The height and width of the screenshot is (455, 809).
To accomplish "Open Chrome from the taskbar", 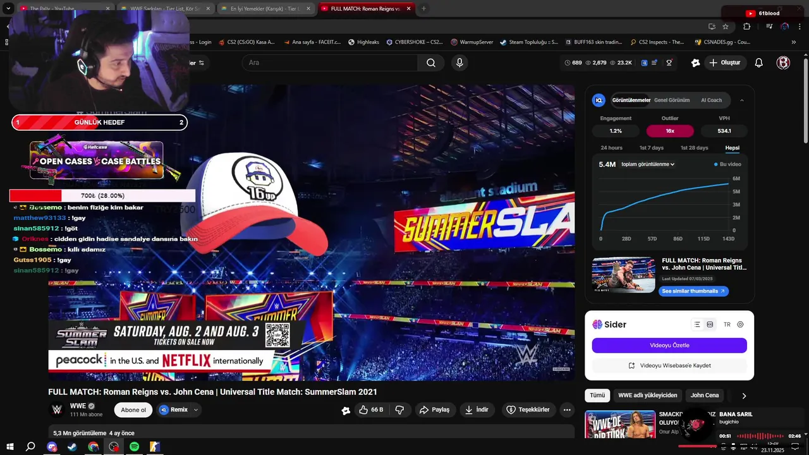I will (x=93, y=447).
